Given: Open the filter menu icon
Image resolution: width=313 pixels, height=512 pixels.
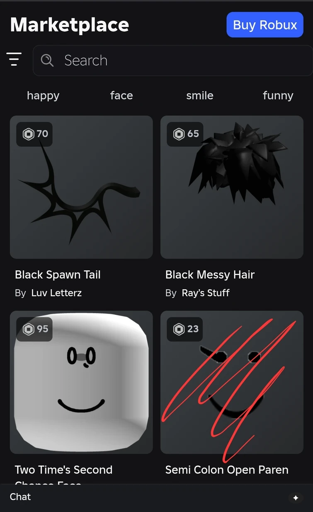Looking at the screenshot, I should (14, 59).
